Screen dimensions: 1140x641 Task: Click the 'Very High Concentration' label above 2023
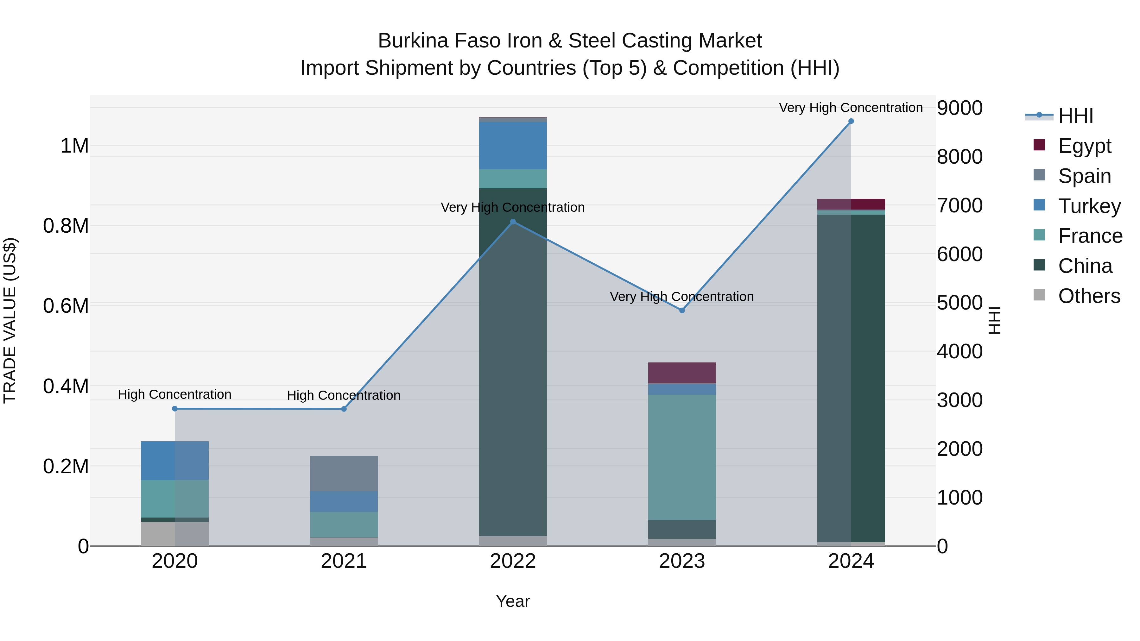682,296
